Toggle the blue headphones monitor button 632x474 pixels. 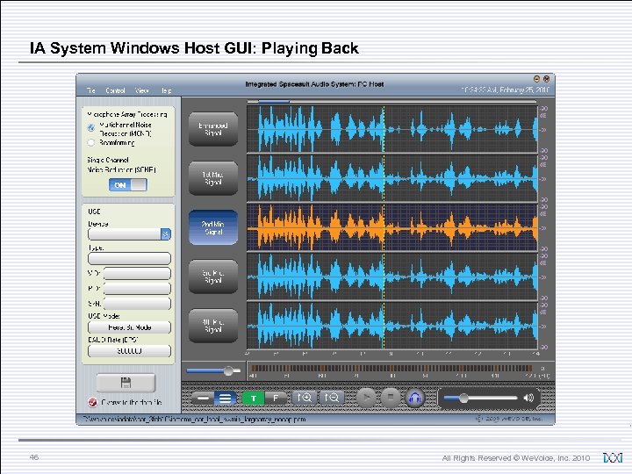pos(414,398)
